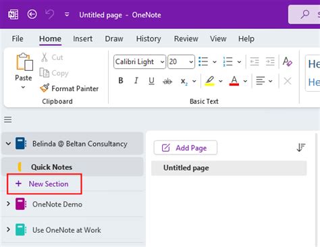Apply bullet list formatting
Image resolution: width=320 pixels, height=247 pixels.
(203, 61)
